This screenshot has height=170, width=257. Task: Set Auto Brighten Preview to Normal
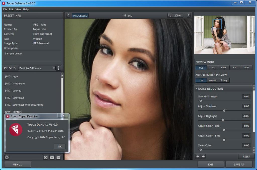(212, 80)
